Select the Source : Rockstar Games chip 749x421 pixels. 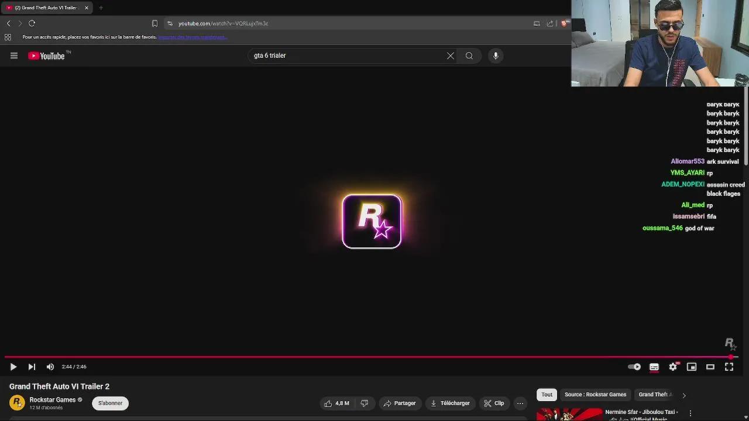click(595, 395)
